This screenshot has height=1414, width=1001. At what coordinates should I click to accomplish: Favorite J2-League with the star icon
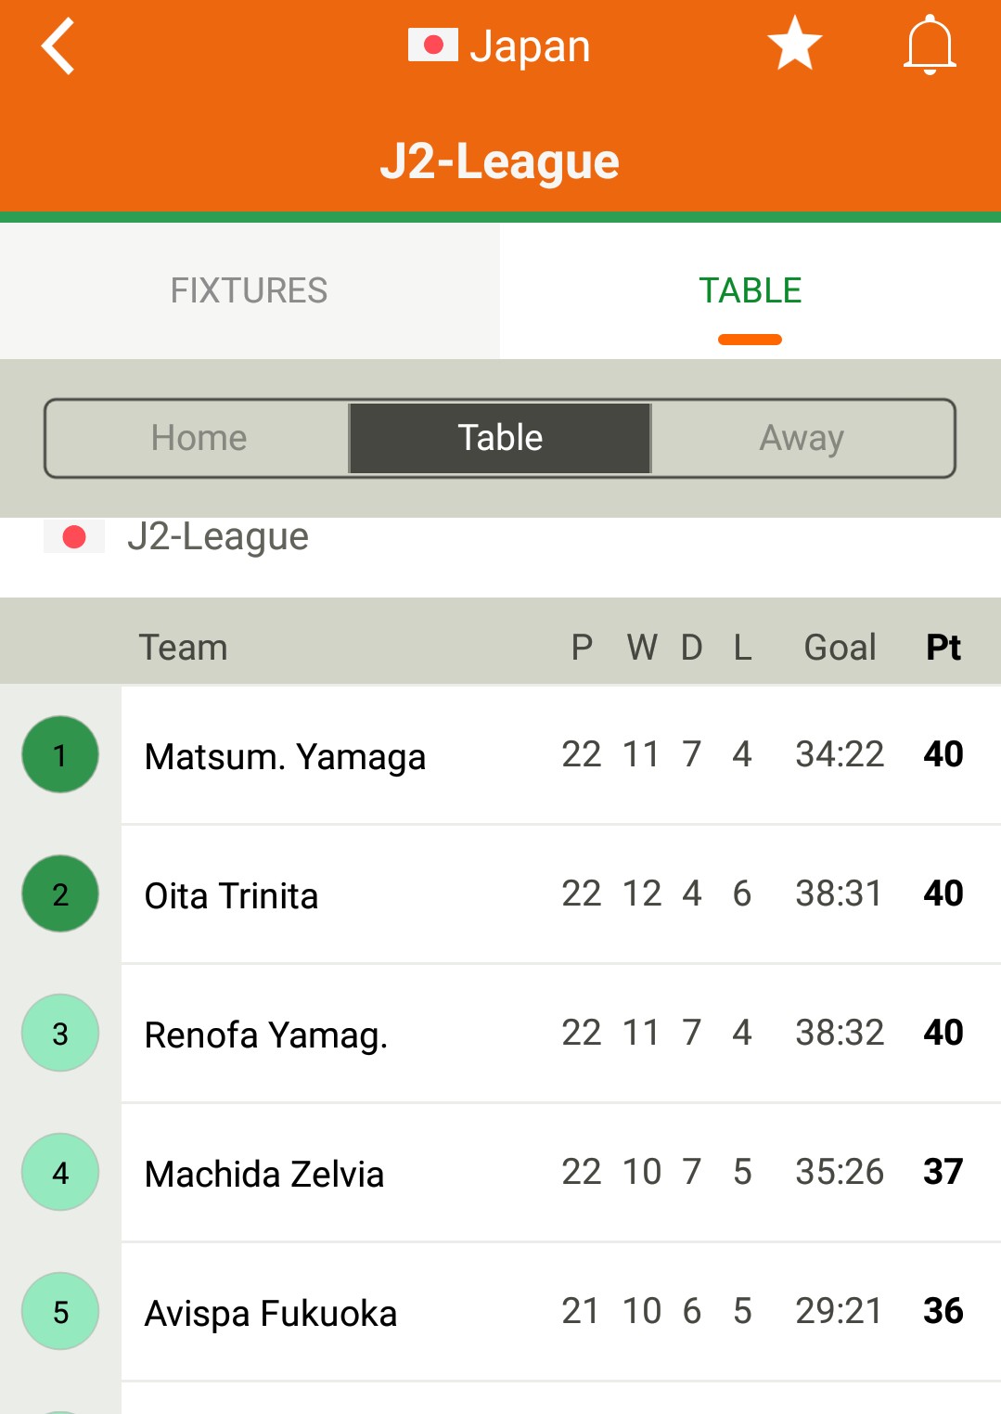tap(794, 45)
